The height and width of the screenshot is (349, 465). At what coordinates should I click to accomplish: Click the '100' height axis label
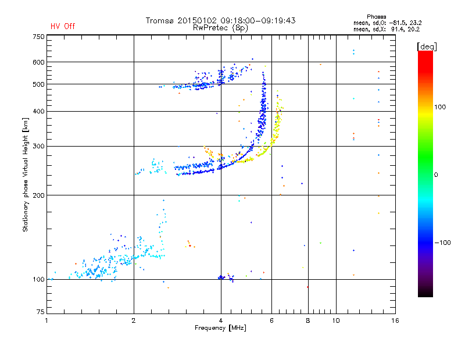38,280
